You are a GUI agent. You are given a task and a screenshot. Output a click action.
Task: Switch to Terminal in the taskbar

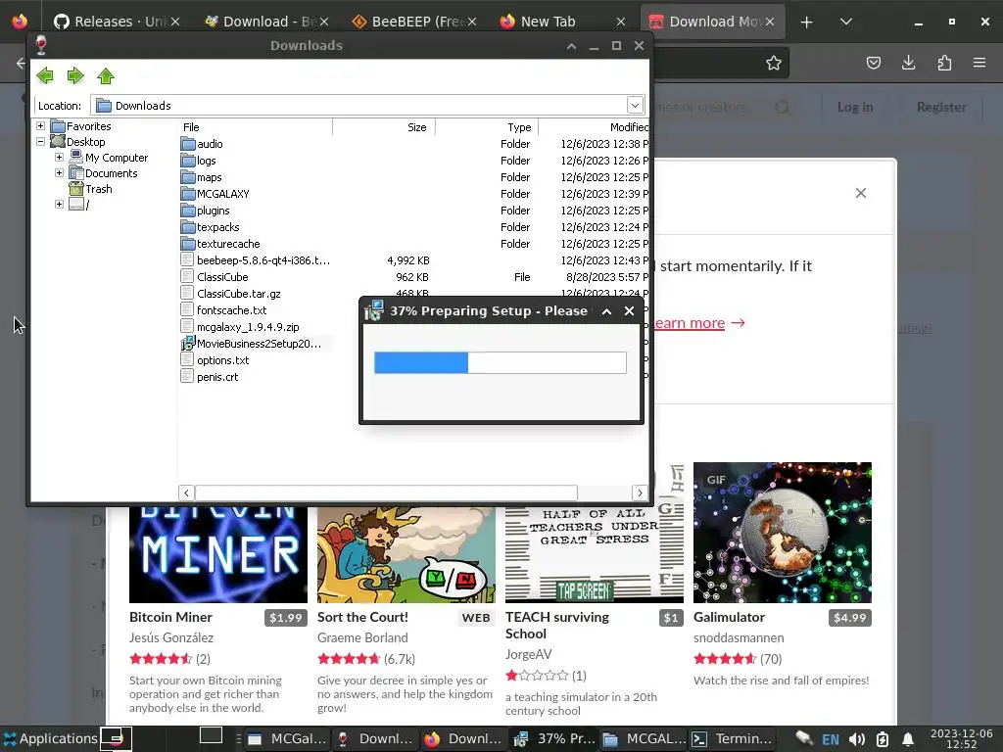click(x=733, y=739)
